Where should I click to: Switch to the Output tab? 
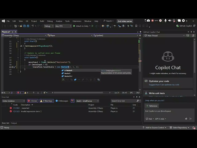coord(14,123)
